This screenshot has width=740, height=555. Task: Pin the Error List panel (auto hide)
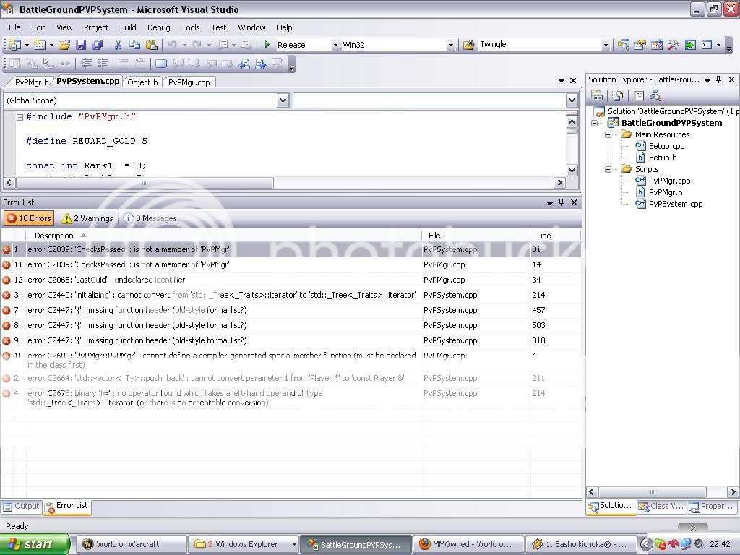tap(561, 202)
